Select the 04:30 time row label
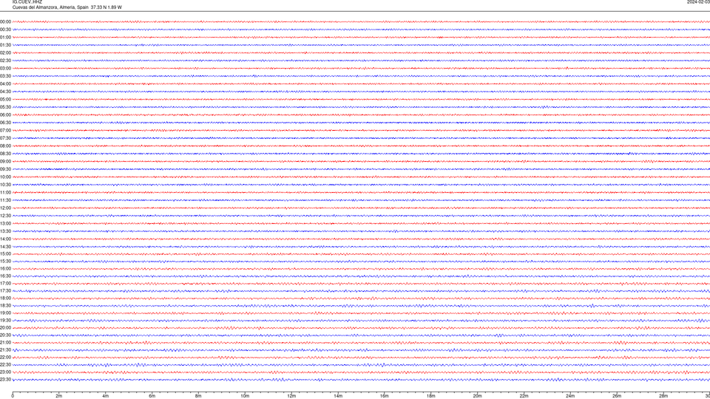The image size is (710, 399). tap(5, 92)
